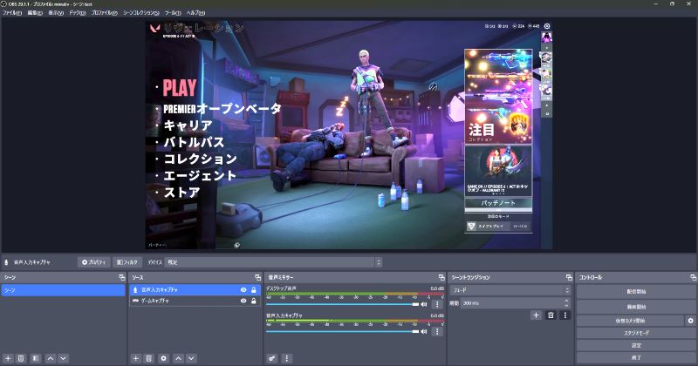Open the シーンコレクション menu
Viewport: 698px width, 366px height.
[141, 14]
